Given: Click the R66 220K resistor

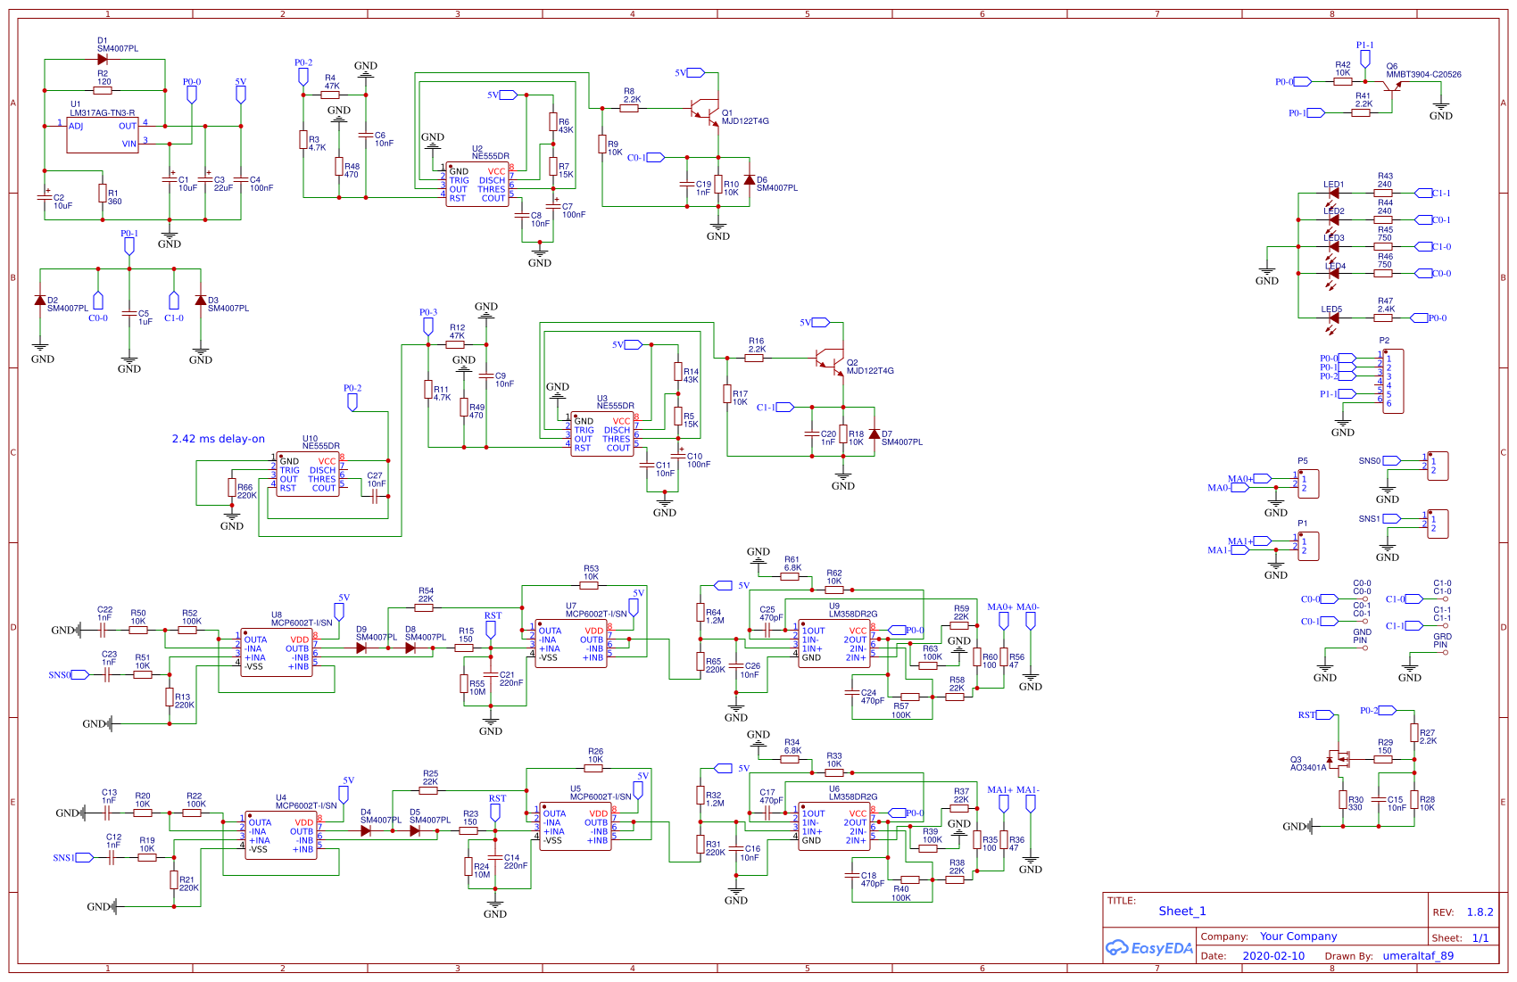Looking at the screenshot, I should (232, 488).
